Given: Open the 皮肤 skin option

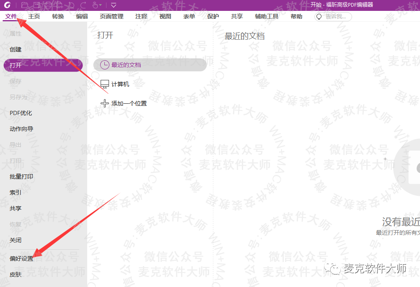Looking at the screenshot, I should (x=16, y=274).
